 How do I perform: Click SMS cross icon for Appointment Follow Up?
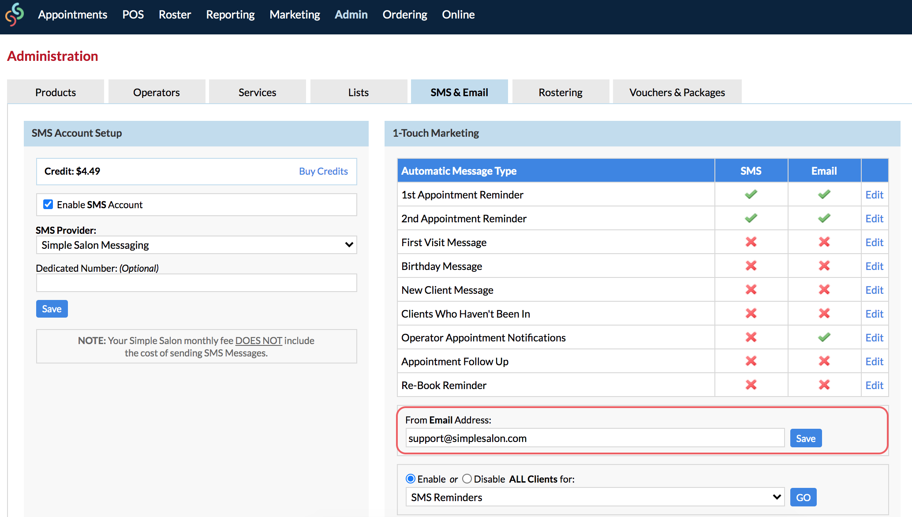point(751,361)
